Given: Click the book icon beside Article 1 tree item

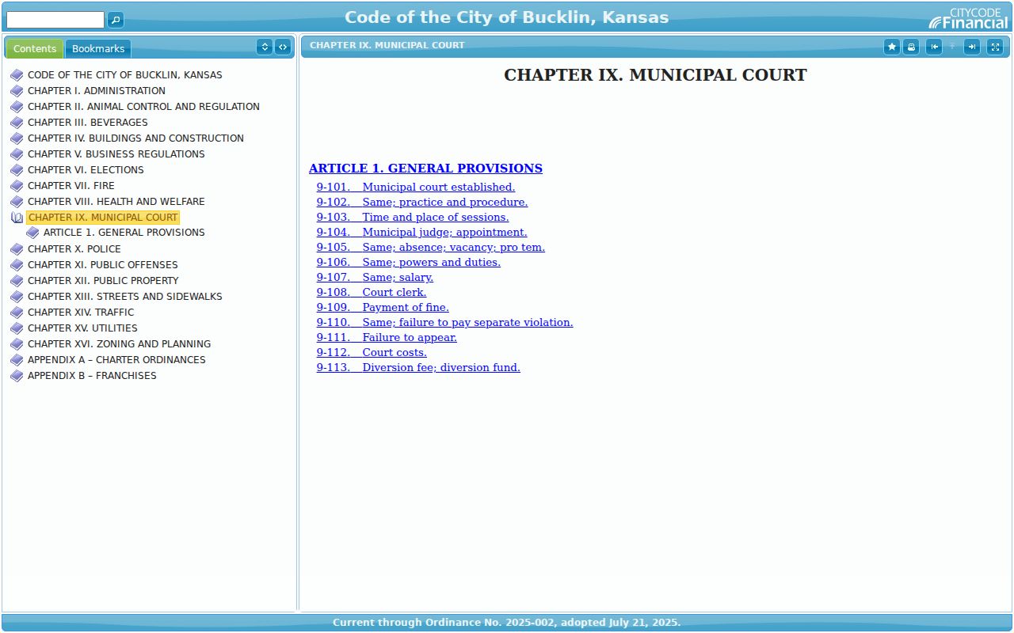Looking at the screenshot, I should click(x=32, y=233).
